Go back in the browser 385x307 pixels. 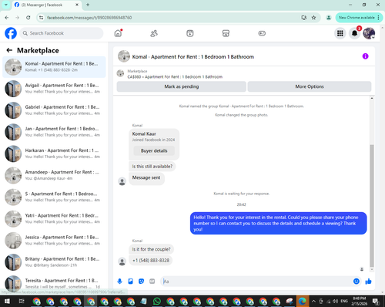tap(7, 18)
